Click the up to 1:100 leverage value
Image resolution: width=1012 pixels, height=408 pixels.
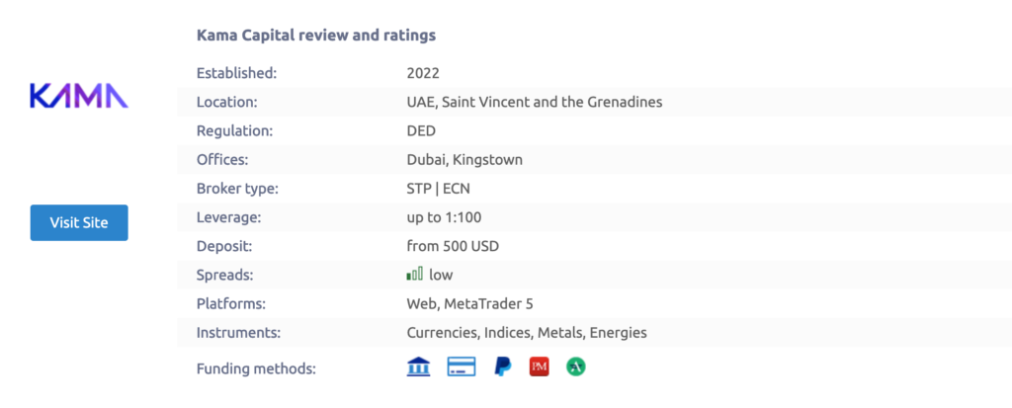444,217
